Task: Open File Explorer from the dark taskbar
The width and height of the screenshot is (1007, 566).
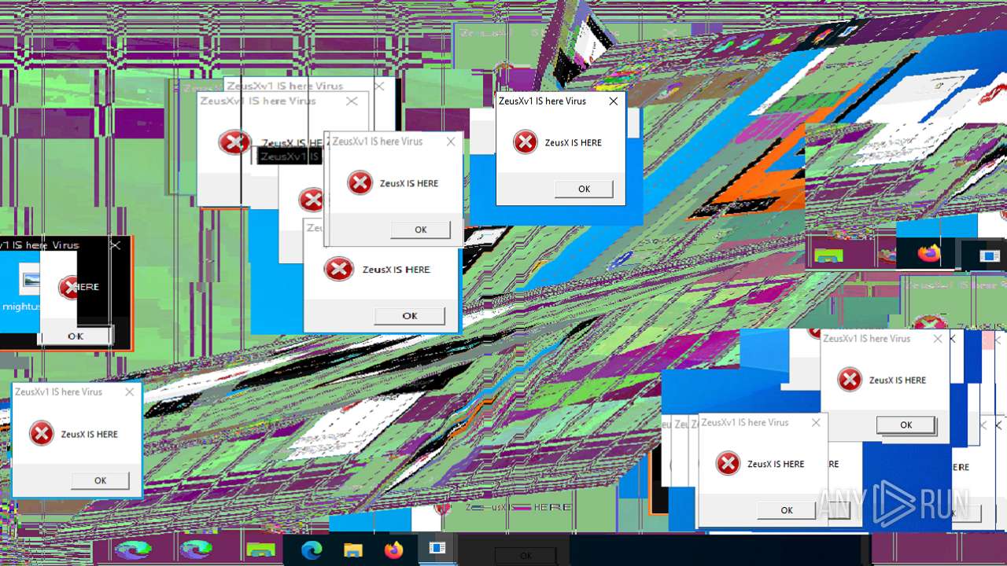Action: (353, 549)
